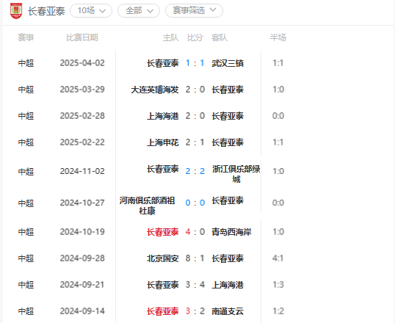Expand the 全部 filter dropdown
The width and height of the screenshot is (403, 323).
(139, 11)
